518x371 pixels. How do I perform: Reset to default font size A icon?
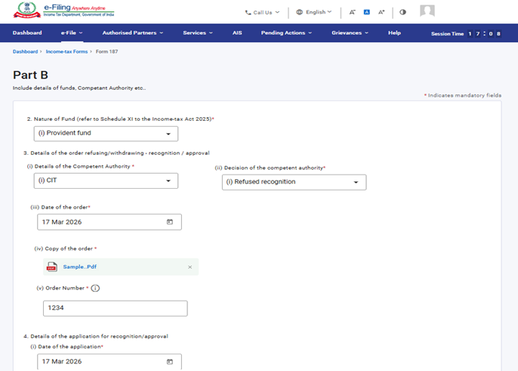pyautogui.click(x=367, y=12)
